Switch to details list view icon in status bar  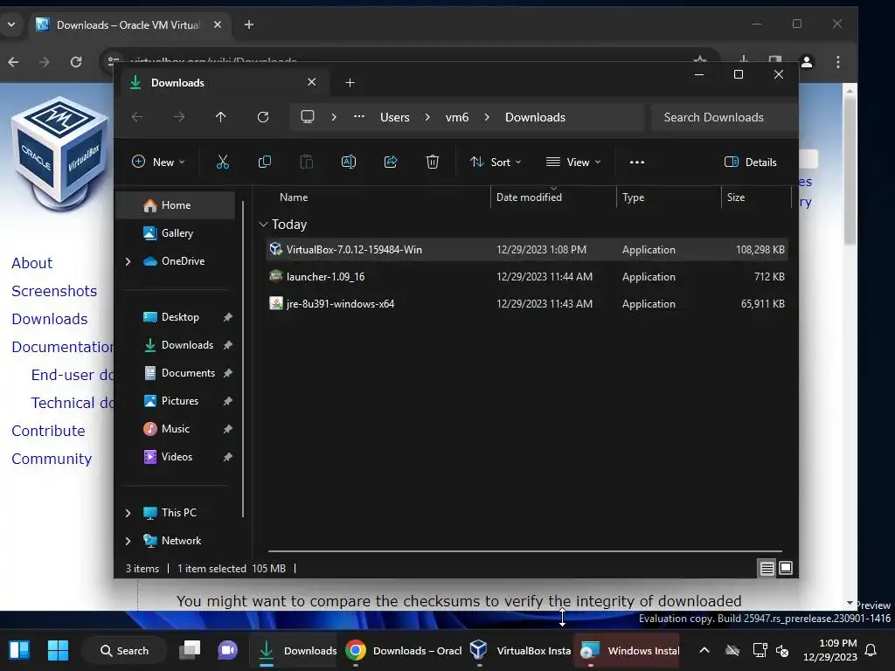767,568
